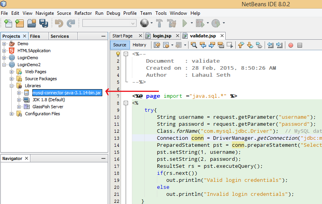322x204 pixels.
Task: Click the Save All icon
Action: click(43, 23)
